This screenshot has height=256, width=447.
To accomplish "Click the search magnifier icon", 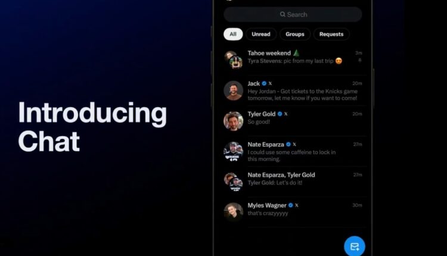I will (x=283, y=14).
